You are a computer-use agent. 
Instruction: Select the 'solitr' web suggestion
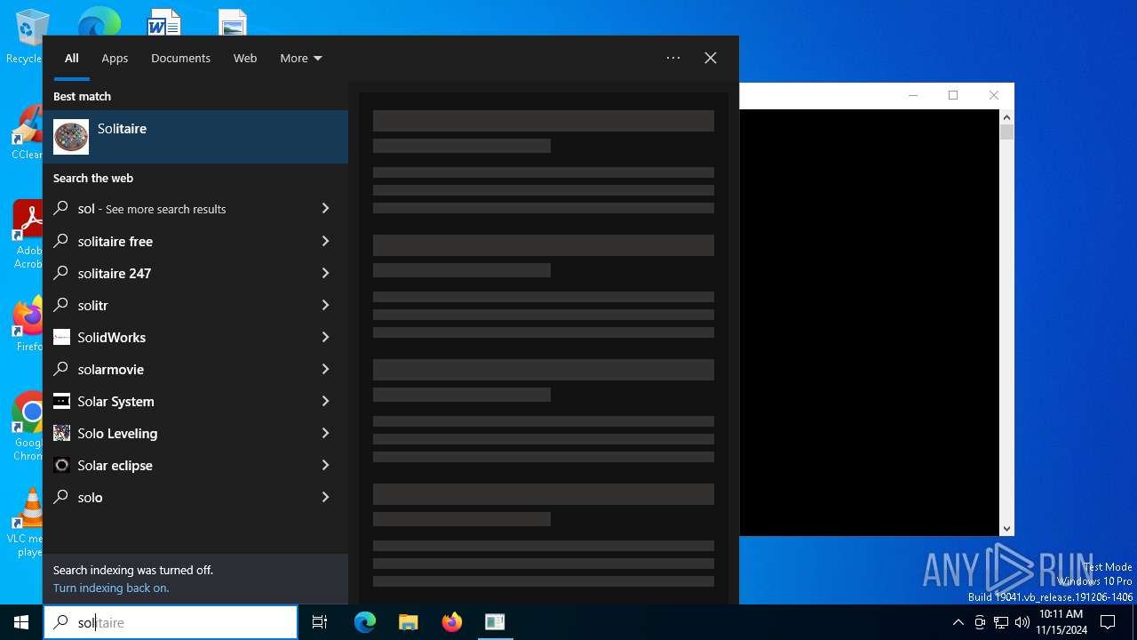[175, 305]
